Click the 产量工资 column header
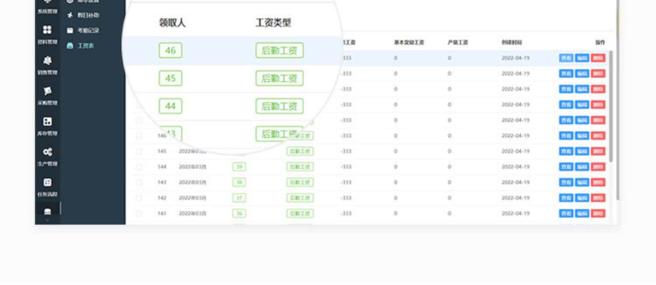 (457, 42)
